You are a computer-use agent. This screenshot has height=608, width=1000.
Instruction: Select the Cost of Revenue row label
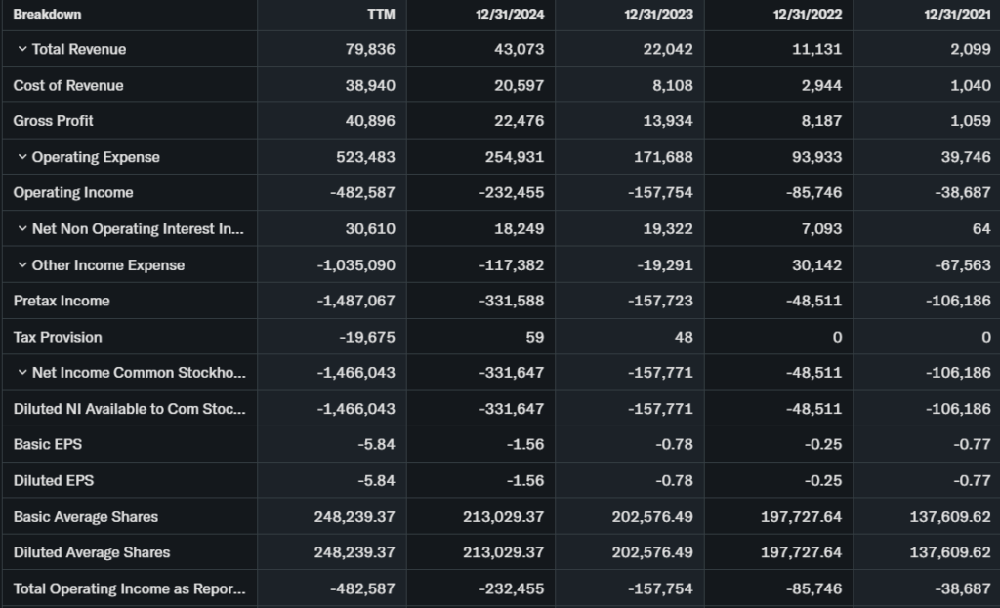(x=68, y=85)
